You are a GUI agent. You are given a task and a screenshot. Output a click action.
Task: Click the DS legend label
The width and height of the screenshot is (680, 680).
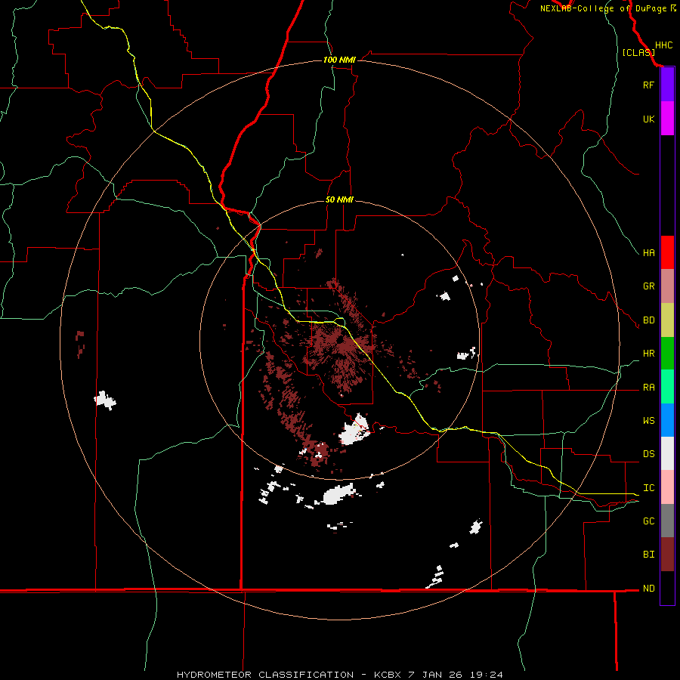click(x=648, y=454)
